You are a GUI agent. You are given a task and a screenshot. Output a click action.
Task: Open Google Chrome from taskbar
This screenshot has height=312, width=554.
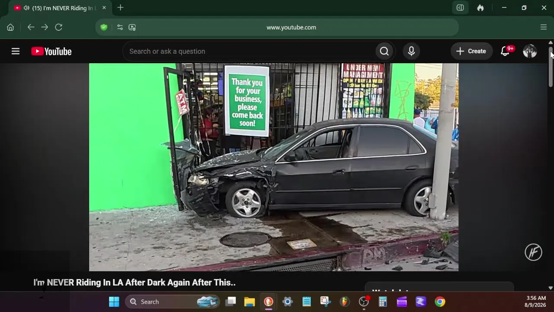[440, 302]
